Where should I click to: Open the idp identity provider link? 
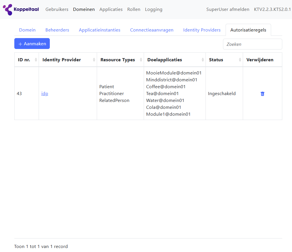click(45, 94)
